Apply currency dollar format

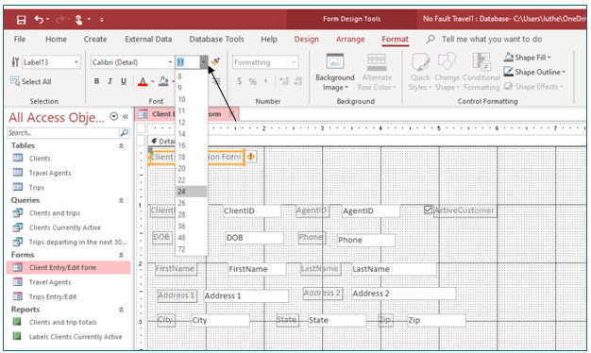coord(240,81)
